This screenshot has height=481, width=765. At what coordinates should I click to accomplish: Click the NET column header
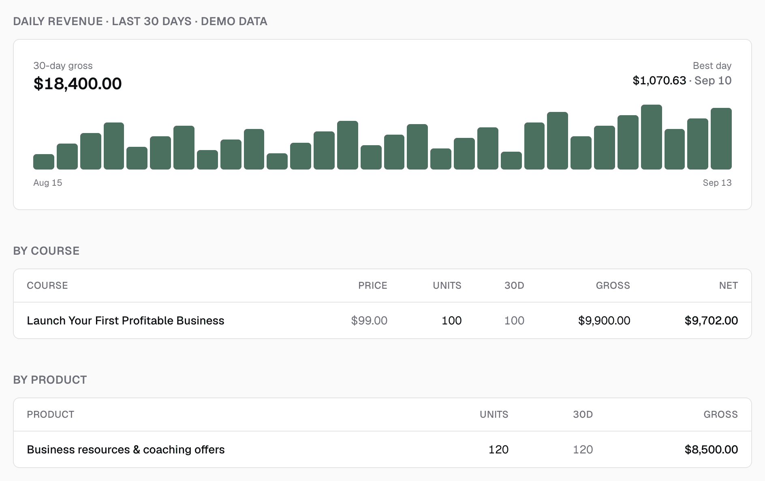pyautogui.click(x=728, y=286)
